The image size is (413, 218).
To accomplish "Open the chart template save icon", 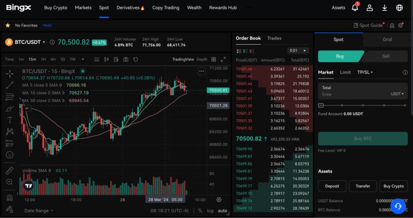I will pyautogui.click(x=116, y=59).
